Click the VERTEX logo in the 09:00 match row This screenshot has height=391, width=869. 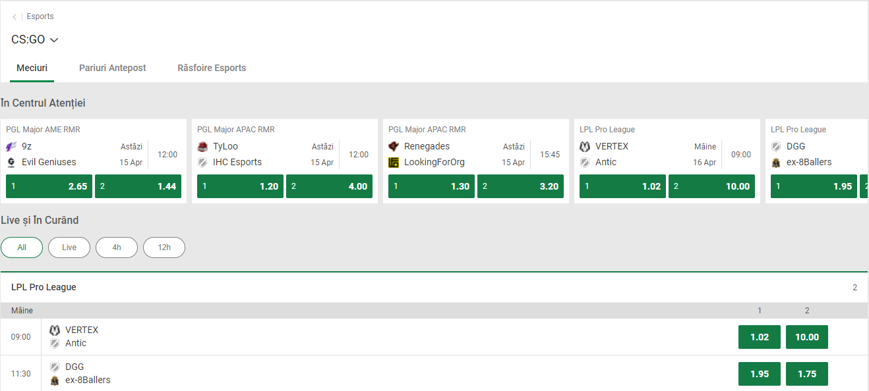click(55, 330)
